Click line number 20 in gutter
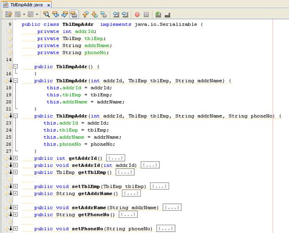Screen dimensions: 289x233 click(9, 102)
